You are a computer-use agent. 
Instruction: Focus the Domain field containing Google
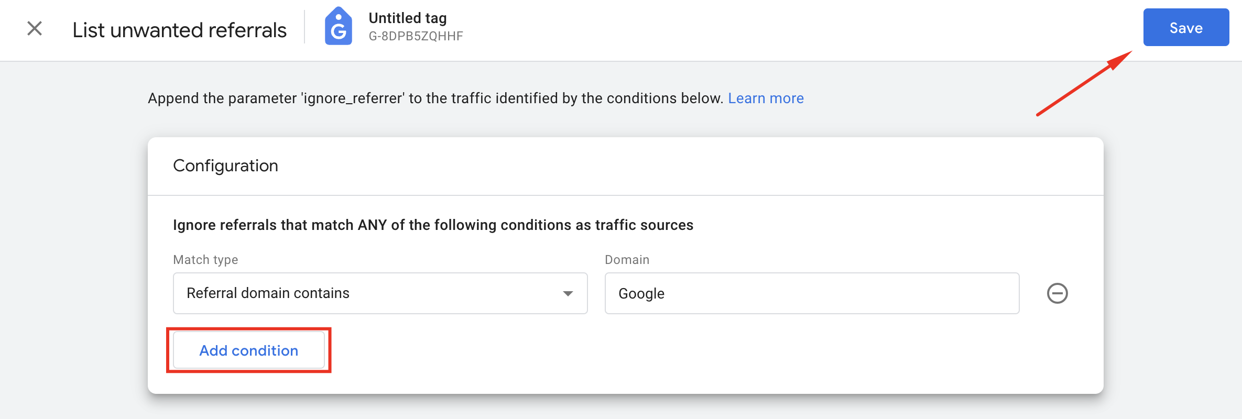(x=812, y=293)
